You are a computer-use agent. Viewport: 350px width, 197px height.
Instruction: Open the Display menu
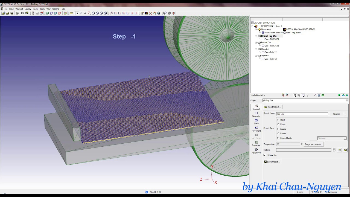point(28,9)
